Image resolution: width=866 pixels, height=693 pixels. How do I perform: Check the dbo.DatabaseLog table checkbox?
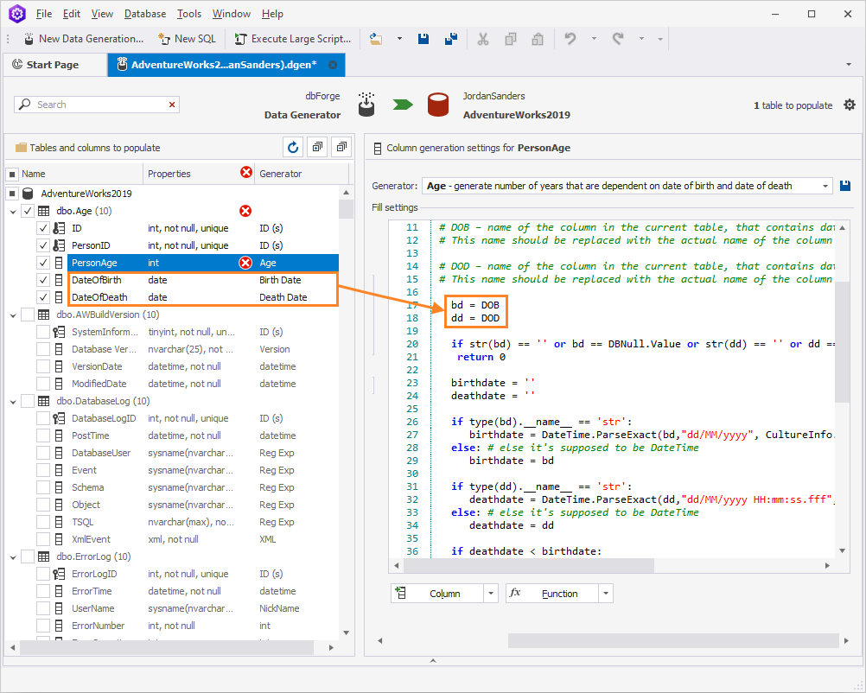pos(28,401)
